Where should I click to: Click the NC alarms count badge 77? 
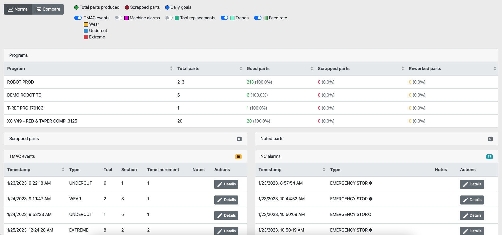[x=490, y=157]
